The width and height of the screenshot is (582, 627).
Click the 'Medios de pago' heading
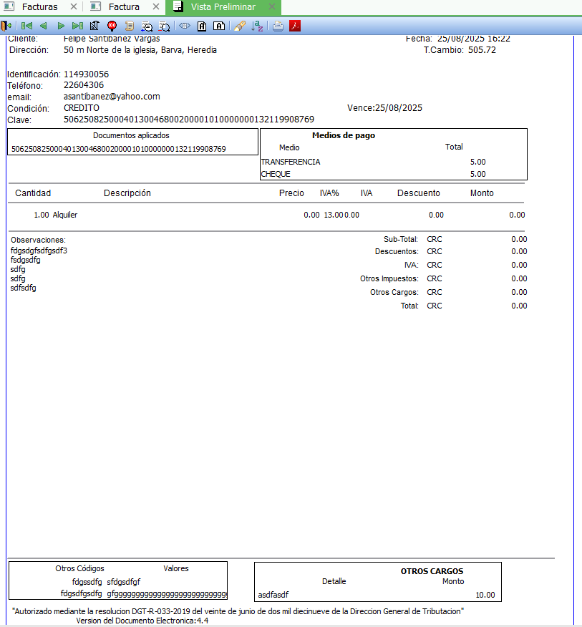click(x=344, y=135)
